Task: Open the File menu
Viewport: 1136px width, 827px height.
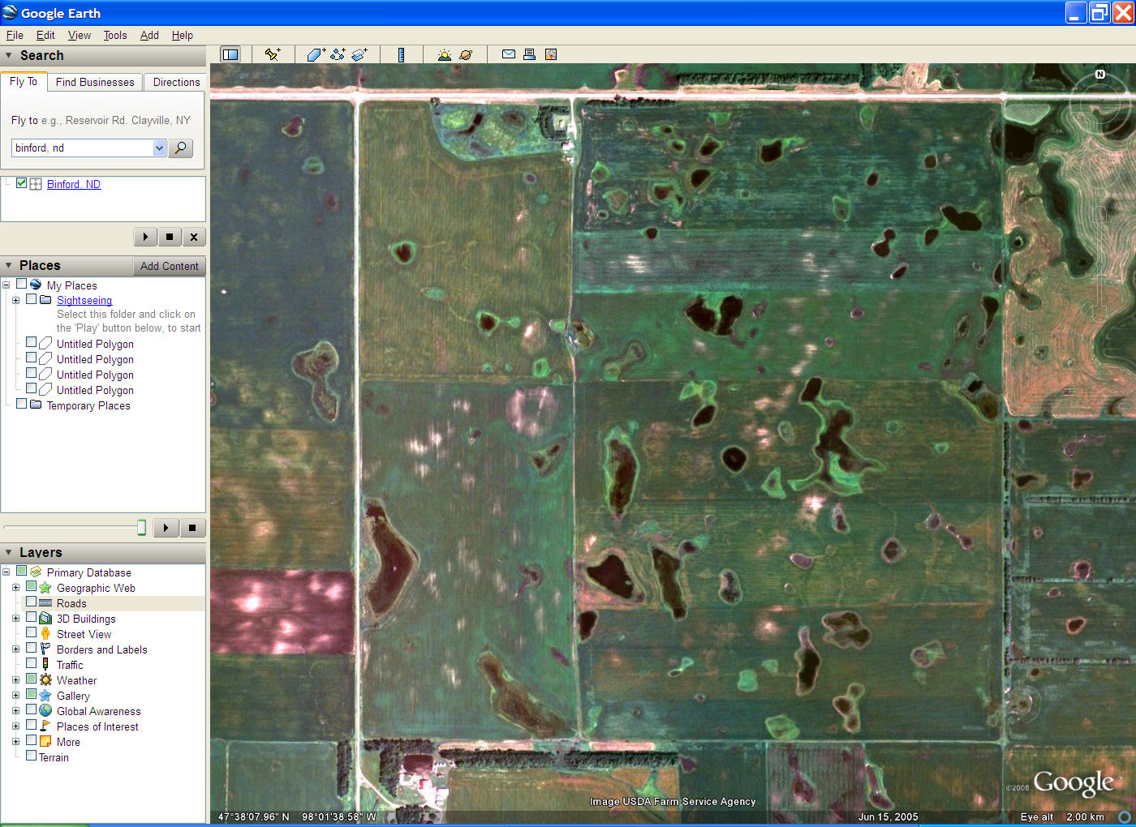Action: 15,35
